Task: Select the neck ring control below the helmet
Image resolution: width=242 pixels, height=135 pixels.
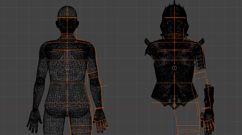Action: pos(174,35)
